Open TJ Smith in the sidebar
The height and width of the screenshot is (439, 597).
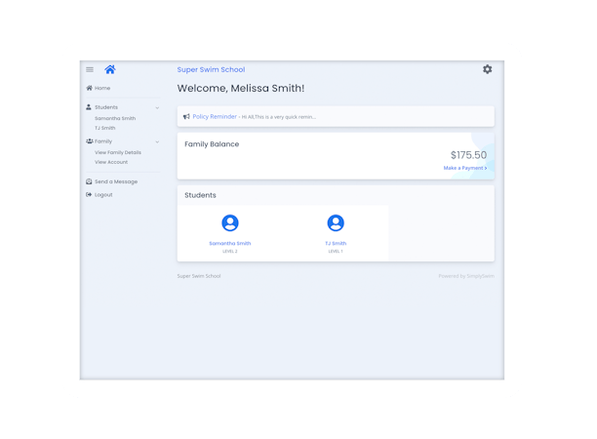pos(105,128)
